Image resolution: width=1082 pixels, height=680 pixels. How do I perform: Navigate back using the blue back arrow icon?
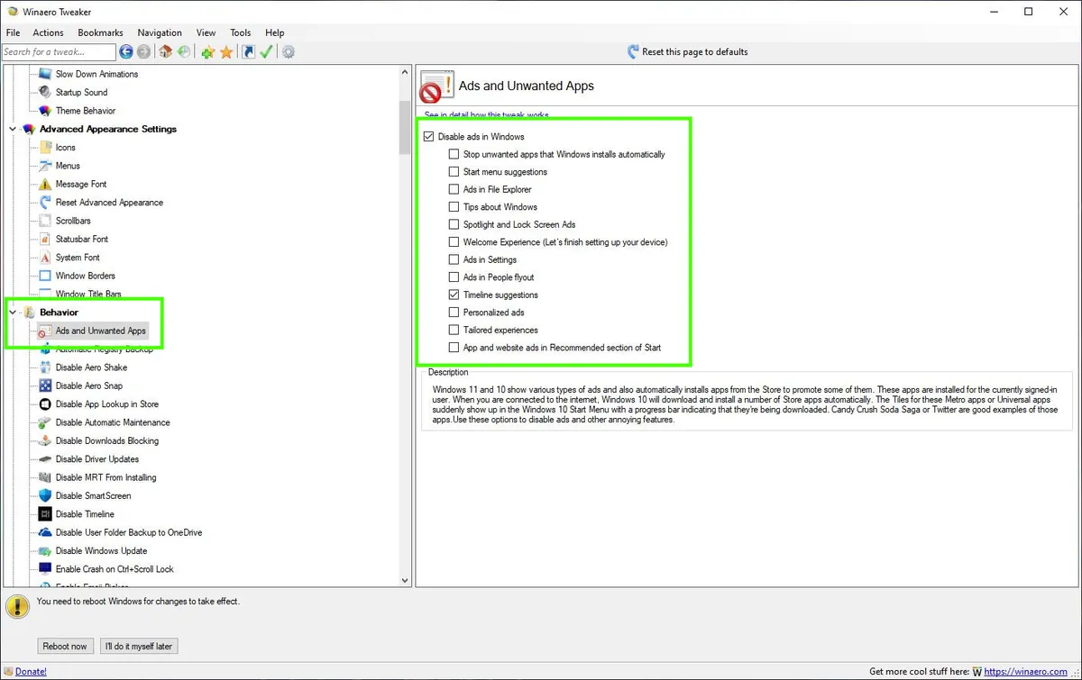click(x=126, y=51)
